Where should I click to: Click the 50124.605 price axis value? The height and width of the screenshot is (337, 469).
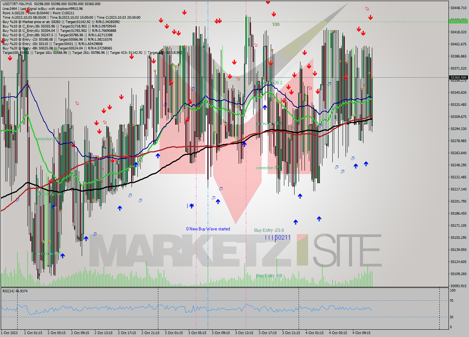(459, 262)
